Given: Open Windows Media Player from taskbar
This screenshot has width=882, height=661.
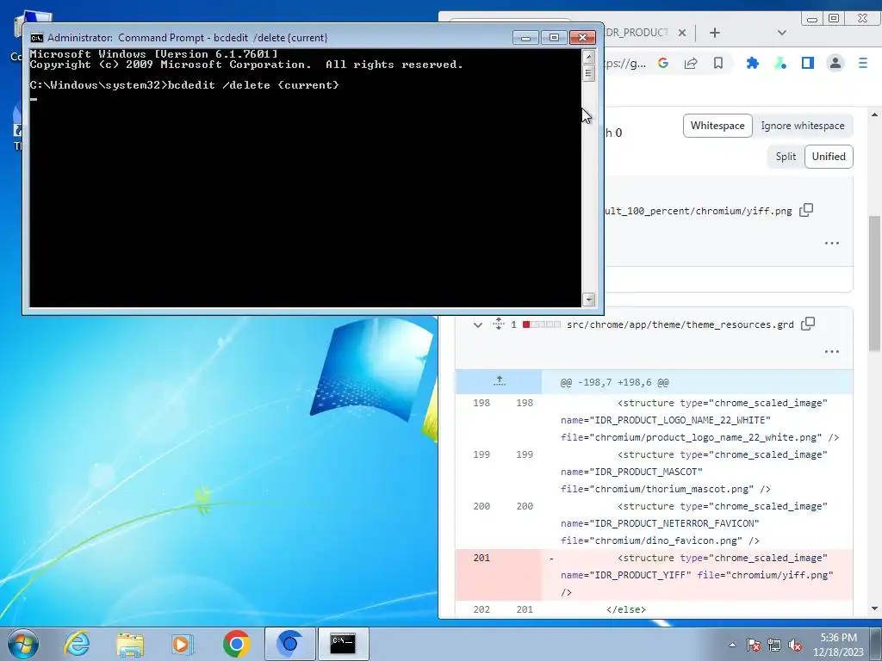Looking at the screenshot, I should tap(182, 644).
